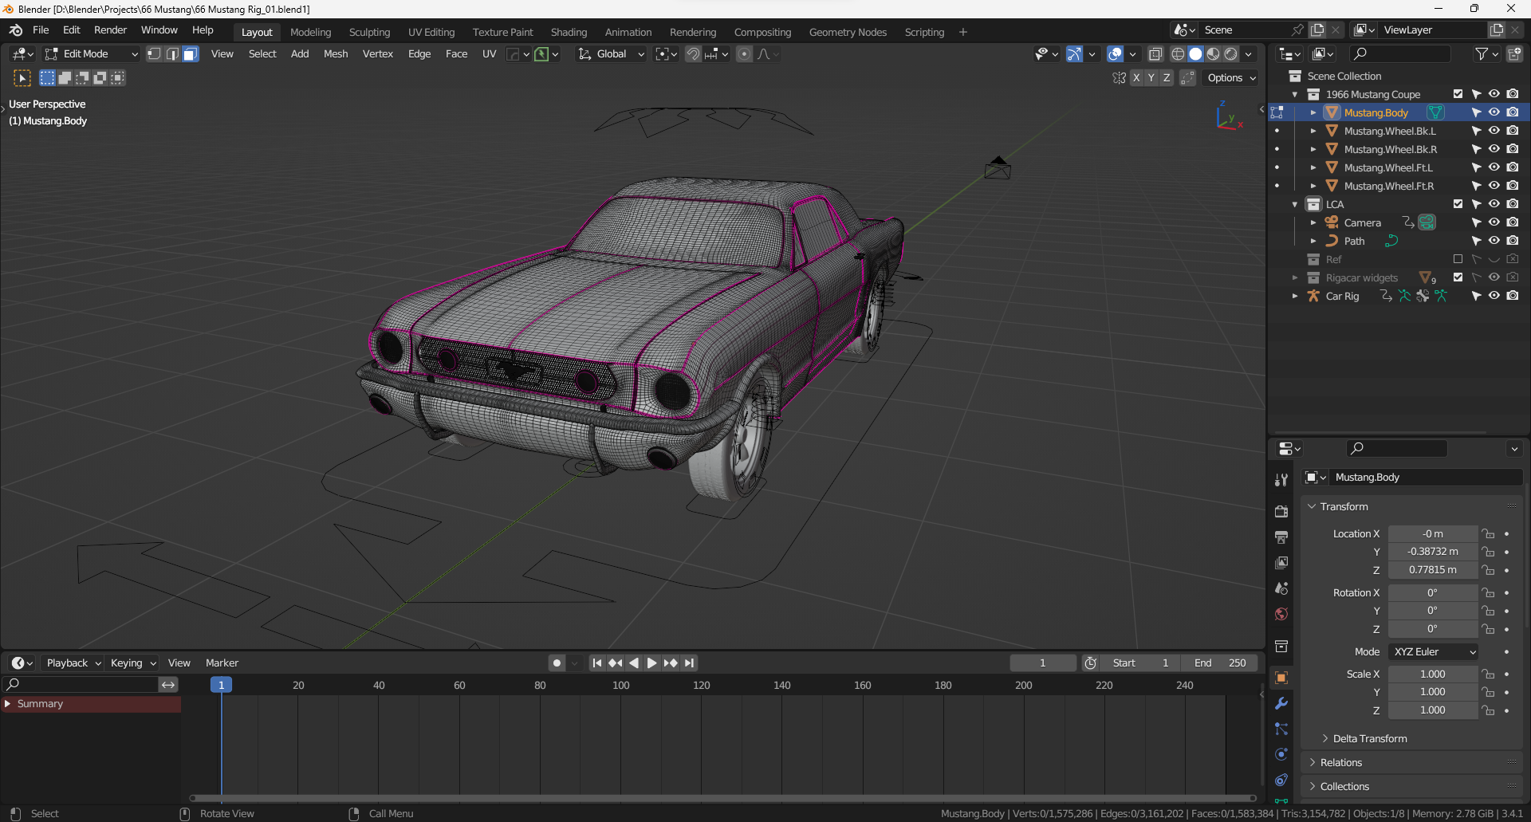
Task: Open Physics properties tab
Action: tap(1281, 754)
